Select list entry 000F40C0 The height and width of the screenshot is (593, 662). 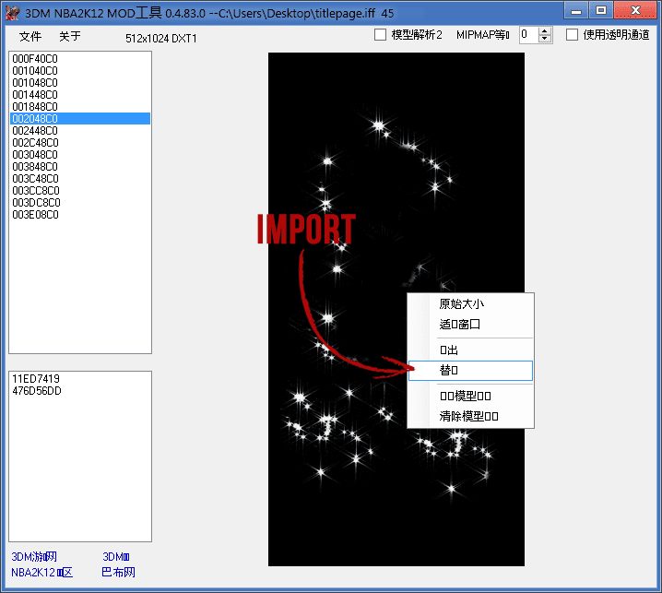click(80, 59)
